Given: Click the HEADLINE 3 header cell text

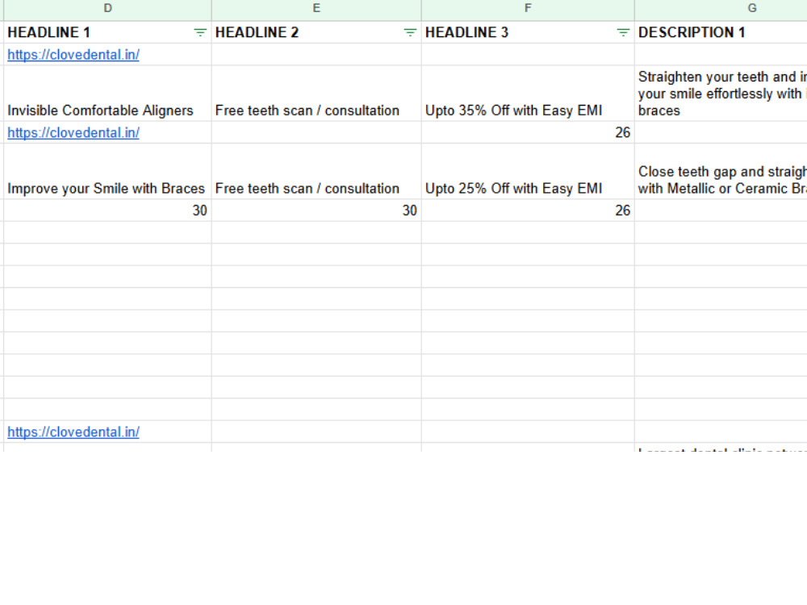Looking at the screenshot, I should (466, 32).
